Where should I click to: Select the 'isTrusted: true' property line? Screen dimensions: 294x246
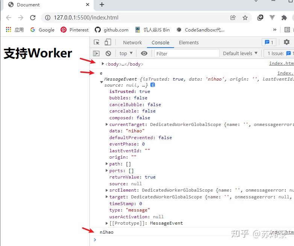coord(130,91)
